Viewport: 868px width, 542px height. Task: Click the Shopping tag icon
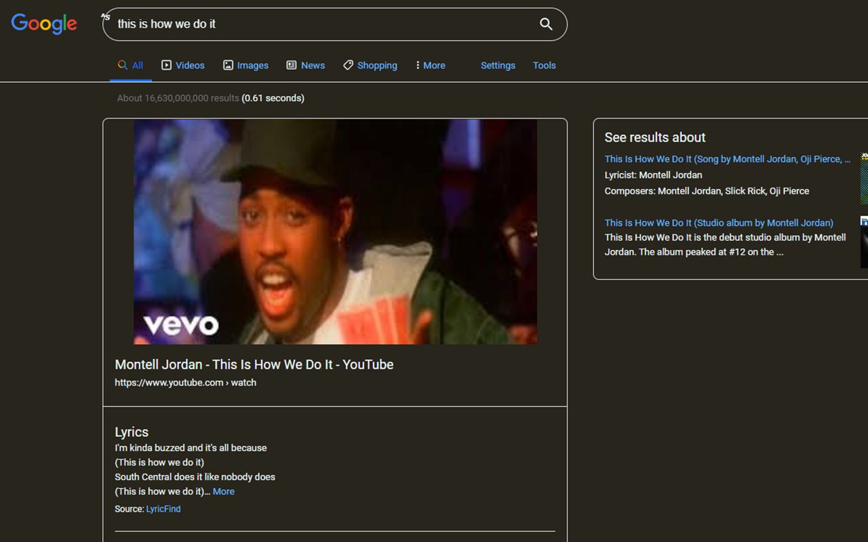[348, 65]
